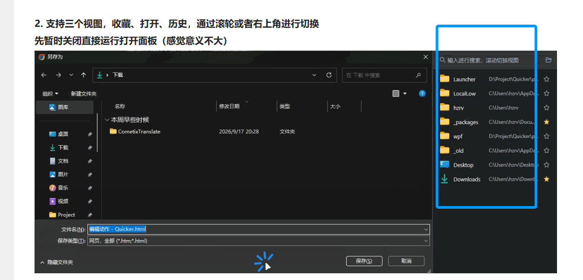Collapse the 本周早些时候 group

(107, 120)
